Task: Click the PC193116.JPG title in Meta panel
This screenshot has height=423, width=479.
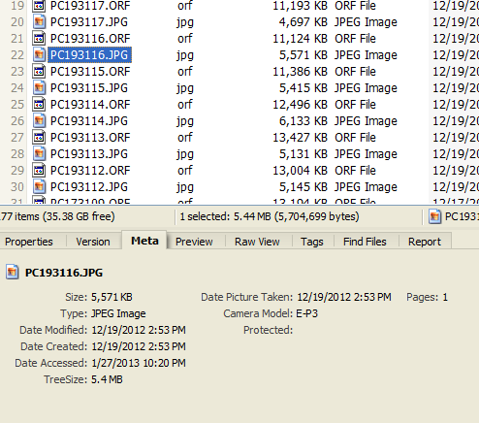Action: click(x=64, y=273)
